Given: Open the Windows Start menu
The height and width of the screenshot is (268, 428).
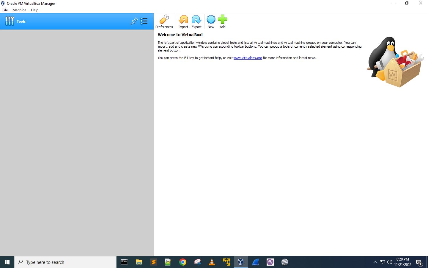Looking at the screenshot, I should 7,262.
